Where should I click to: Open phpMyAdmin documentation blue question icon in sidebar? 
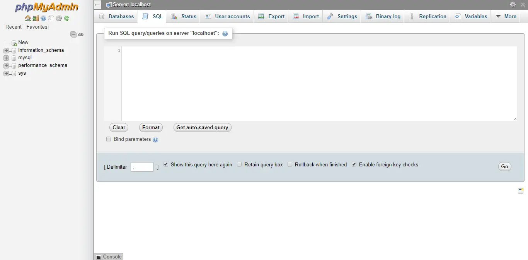pos(43,18)
